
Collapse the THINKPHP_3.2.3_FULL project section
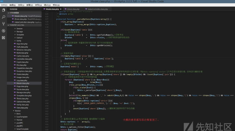(8, 25)
